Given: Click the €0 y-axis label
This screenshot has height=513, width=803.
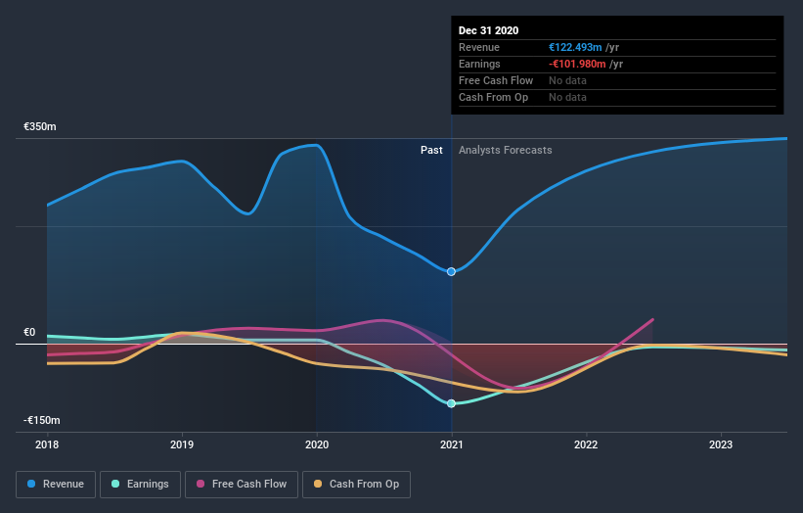Looking at the screenshot, I should (x=29, y=332).
